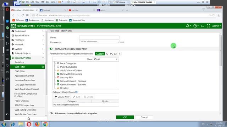The height and width of the screenshot is (127, 227).
Task: Open Intrusion Prevention page
Action: point(24,80)
